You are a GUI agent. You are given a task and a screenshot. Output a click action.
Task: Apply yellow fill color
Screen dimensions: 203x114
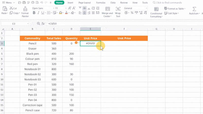pyautogui.click(x=60, y=13)
